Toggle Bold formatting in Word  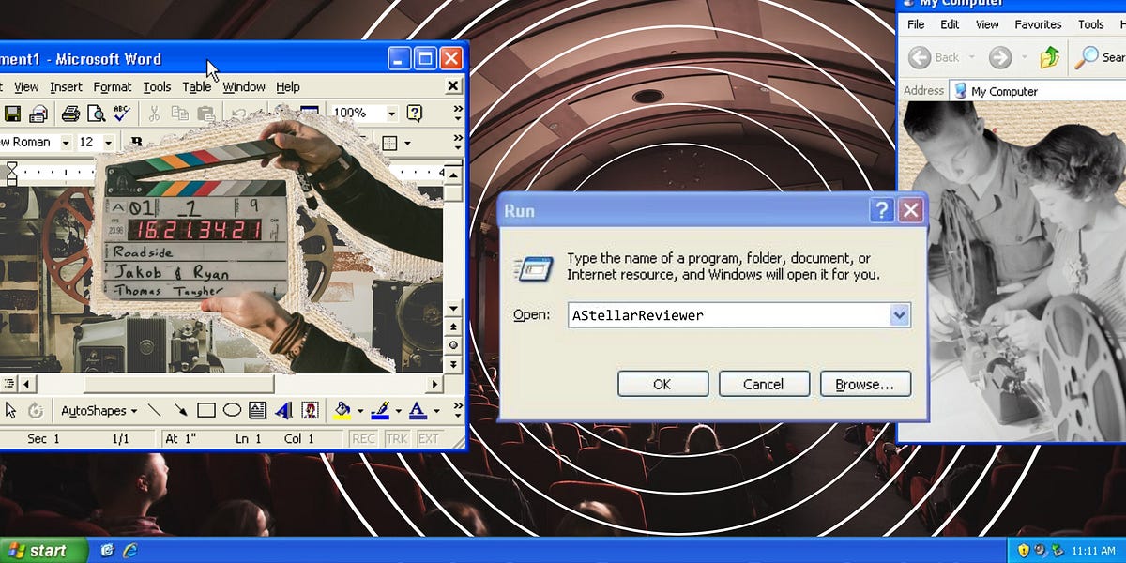click(x=137, y=143)
